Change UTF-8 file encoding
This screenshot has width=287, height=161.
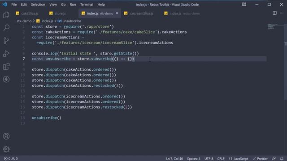click(x=209, y=159)
